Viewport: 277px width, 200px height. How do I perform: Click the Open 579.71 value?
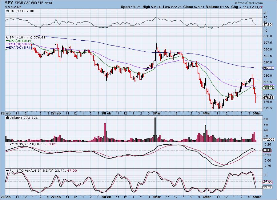tap(131, 7)
